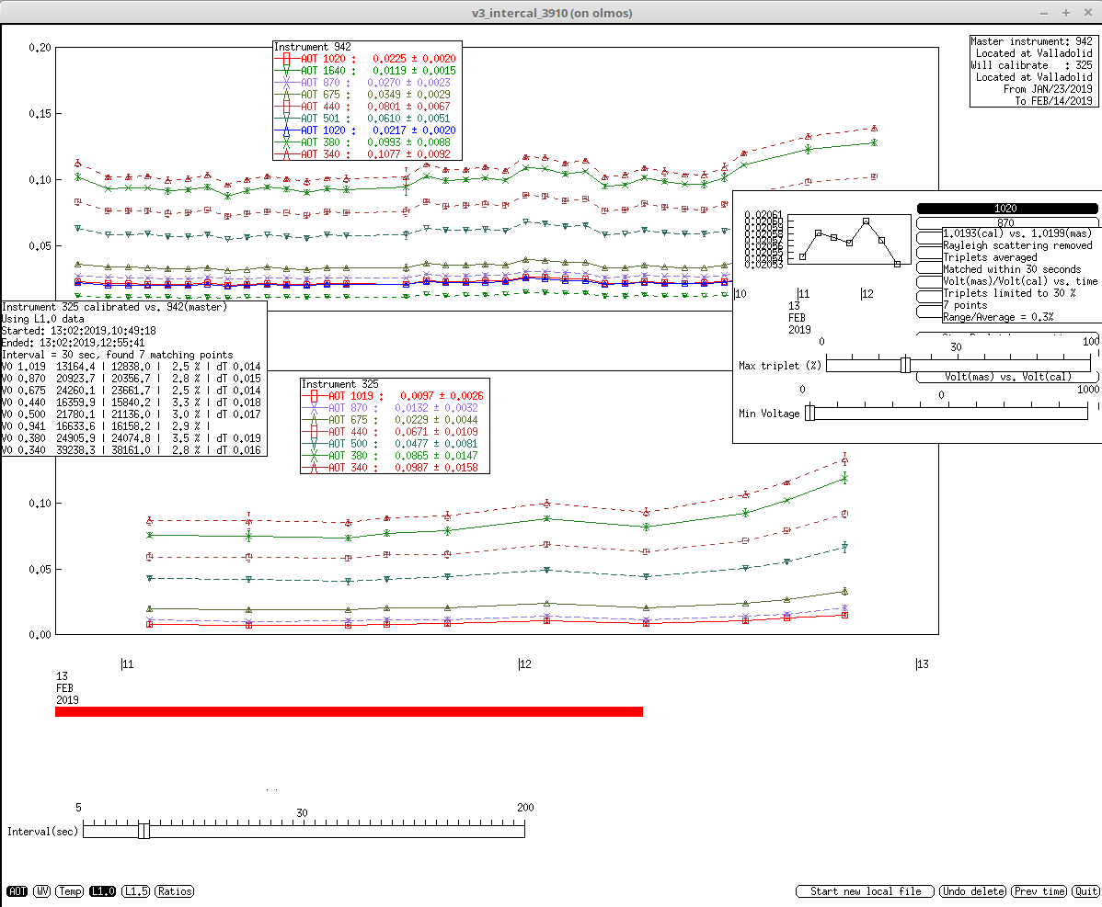Click the AOT 870 legend marker for Instrument 942
The width and height of the screenshot is (1102, 907).
286,83
